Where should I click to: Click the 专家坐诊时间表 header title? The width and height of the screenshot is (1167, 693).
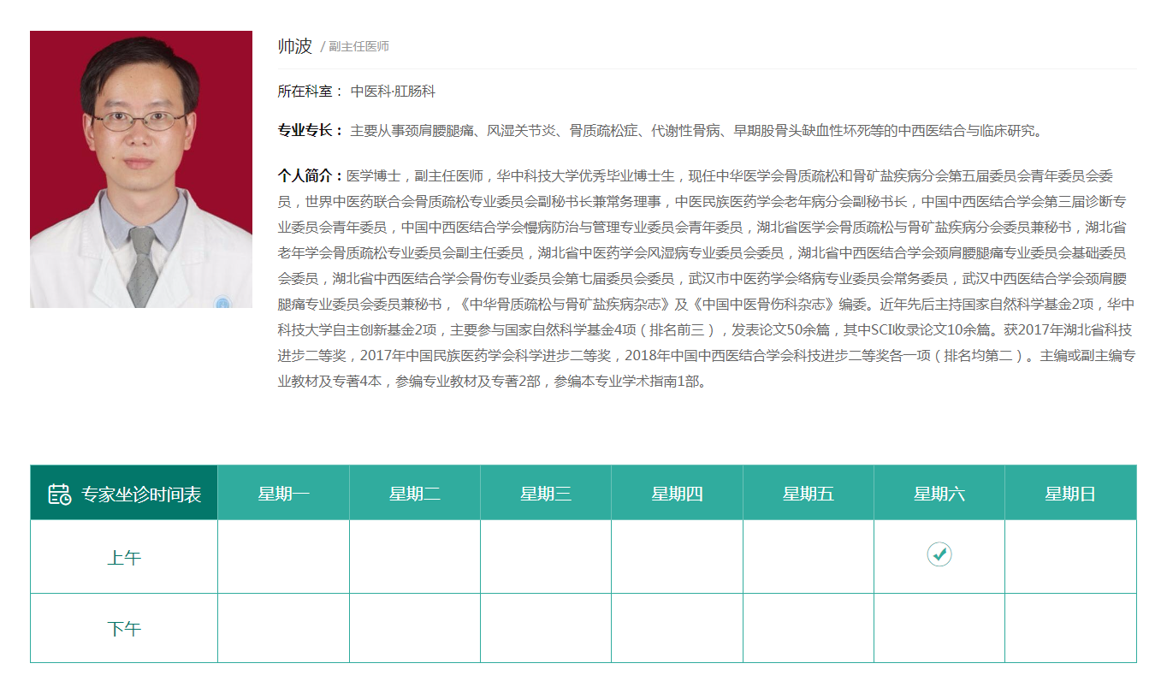pyautogui.click(x=141, y=495)
